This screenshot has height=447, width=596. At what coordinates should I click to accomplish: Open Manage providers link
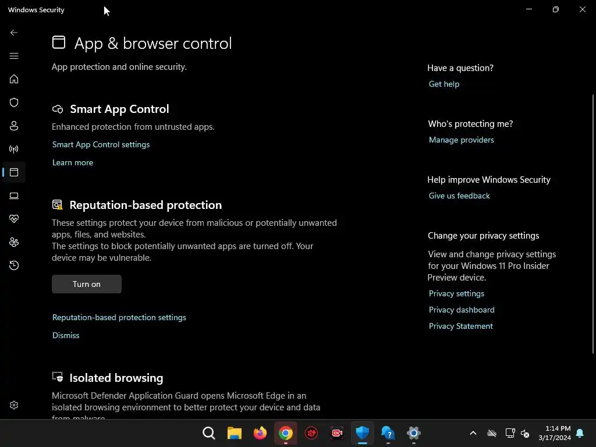[x=461, y=140]
